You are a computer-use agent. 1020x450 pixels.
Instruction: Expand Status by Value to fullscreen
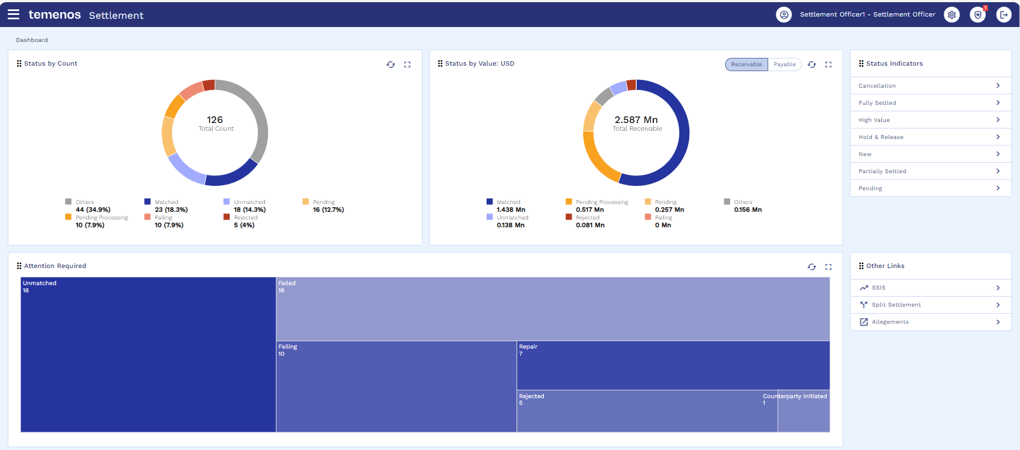tap(828, 65)
